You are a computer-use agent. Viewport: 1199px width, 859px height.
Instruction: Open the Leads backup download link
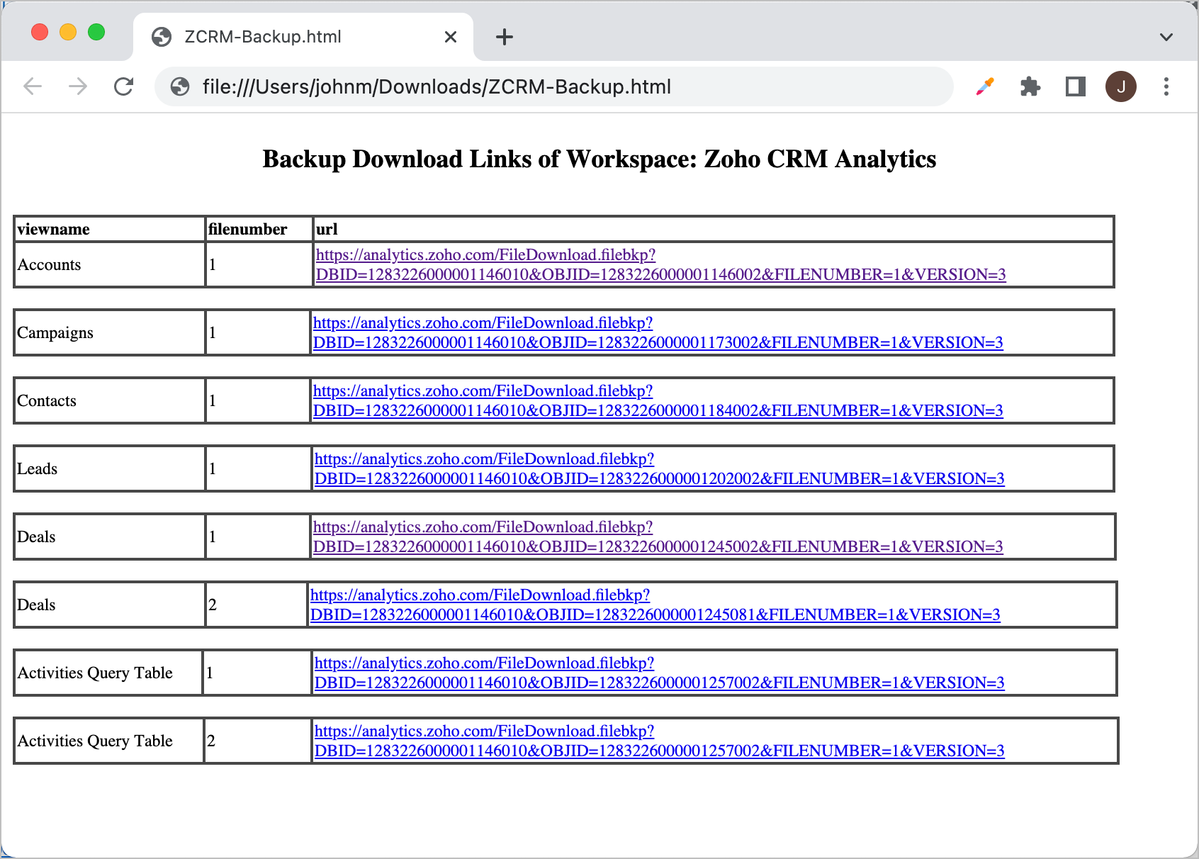(659, 468)
